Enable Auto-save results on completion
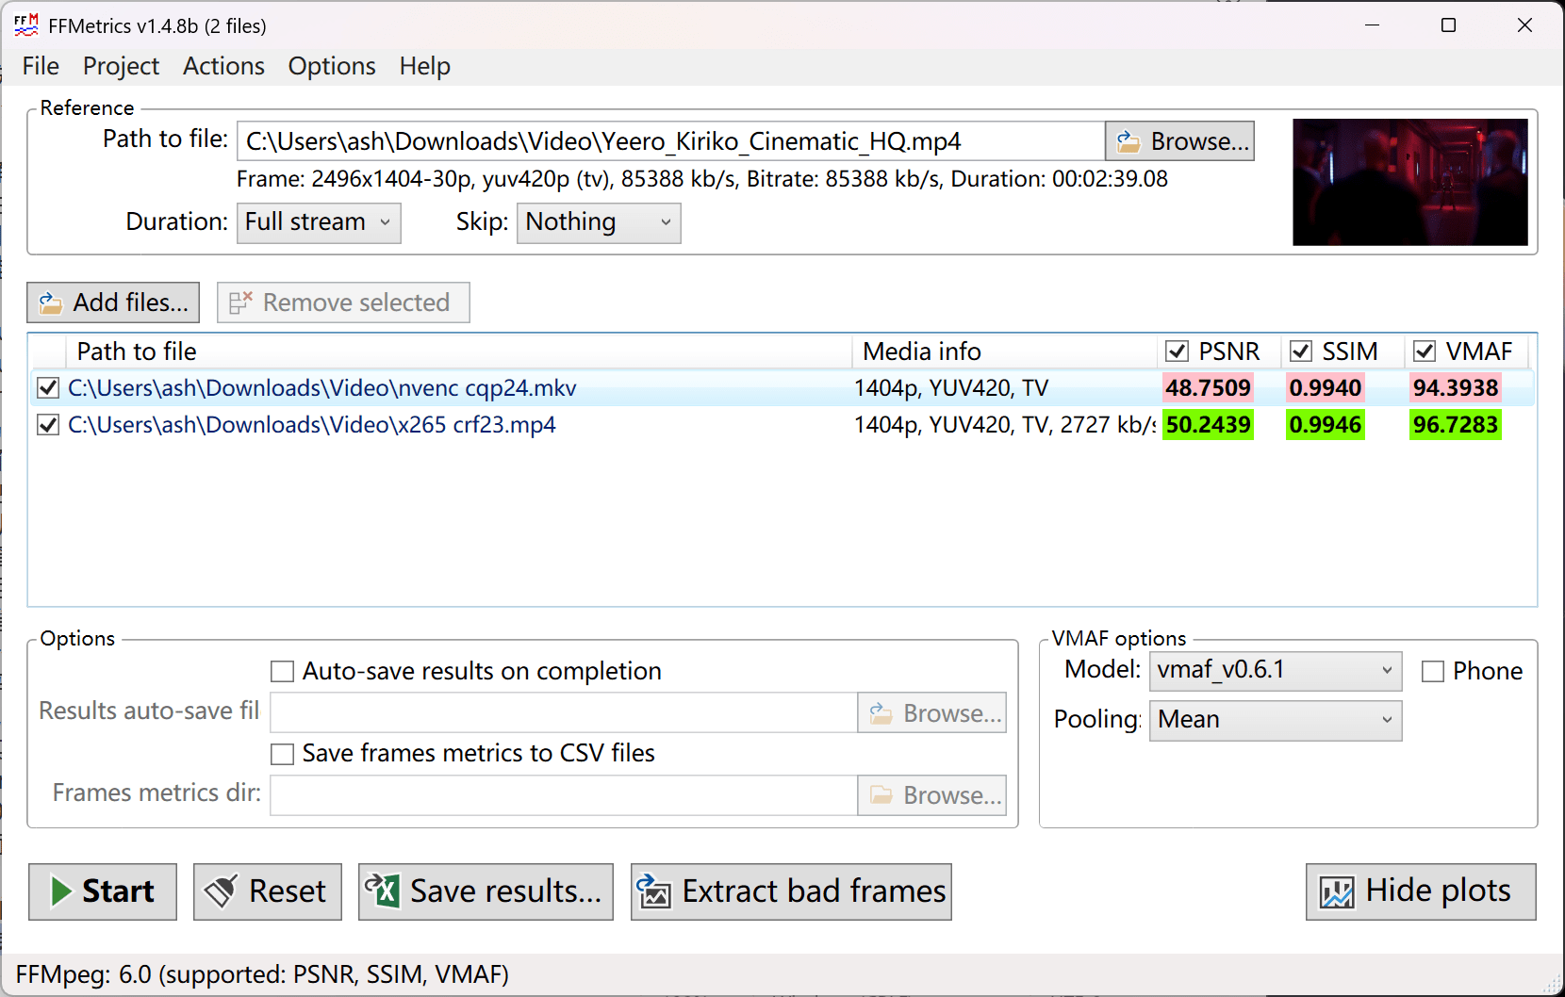1565x997 pixels. pyautogui.click(x=282, y=671)
